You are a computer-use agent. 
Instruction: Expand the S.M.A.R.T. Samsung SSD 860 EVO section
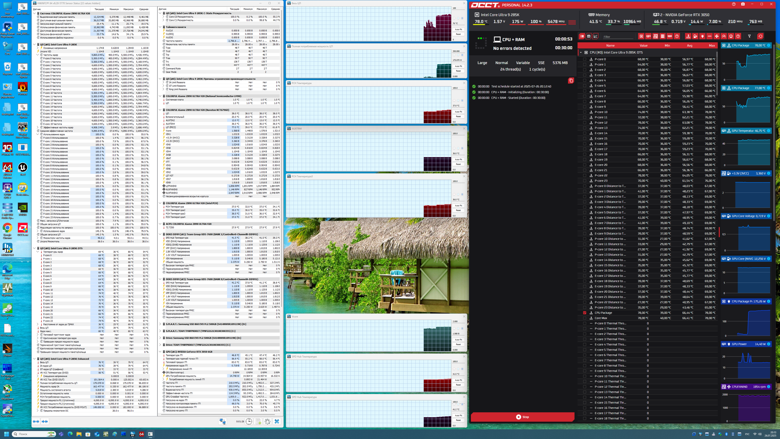160,324
